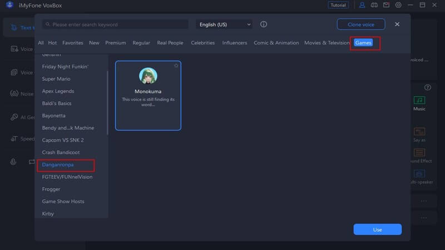Open the user account icon

[362, 5]
